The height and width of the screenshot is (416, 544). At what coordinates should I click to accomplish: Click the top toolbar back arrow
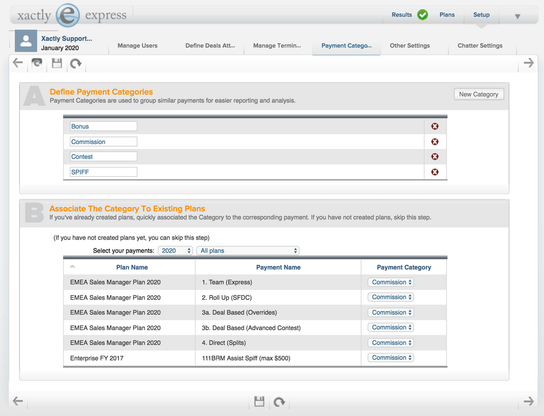coord(17,63)
